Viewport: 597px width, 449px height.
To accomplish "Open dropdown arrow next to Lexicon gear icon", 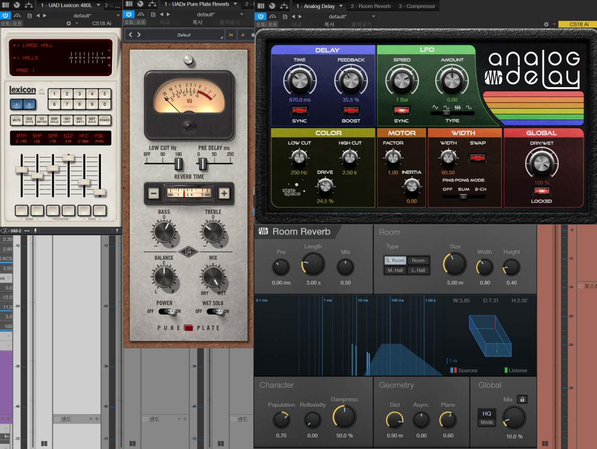I will click(x=77, y=23).
